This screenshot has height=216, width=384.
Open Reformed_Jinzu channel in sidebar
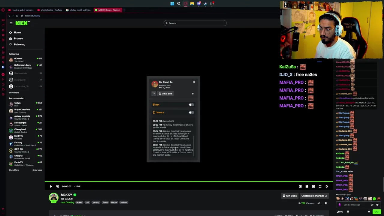[x=25, y=66]
